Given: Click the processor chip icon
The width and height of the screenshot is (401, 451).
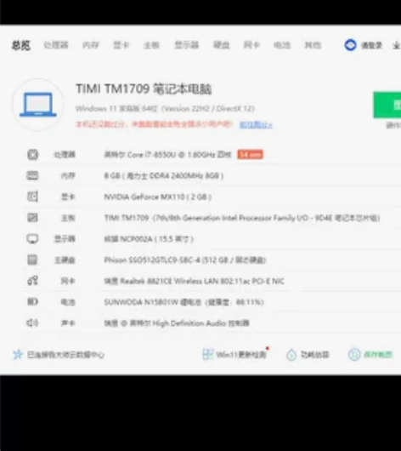Looking at the screenshot, I should [x=32, y=155].
